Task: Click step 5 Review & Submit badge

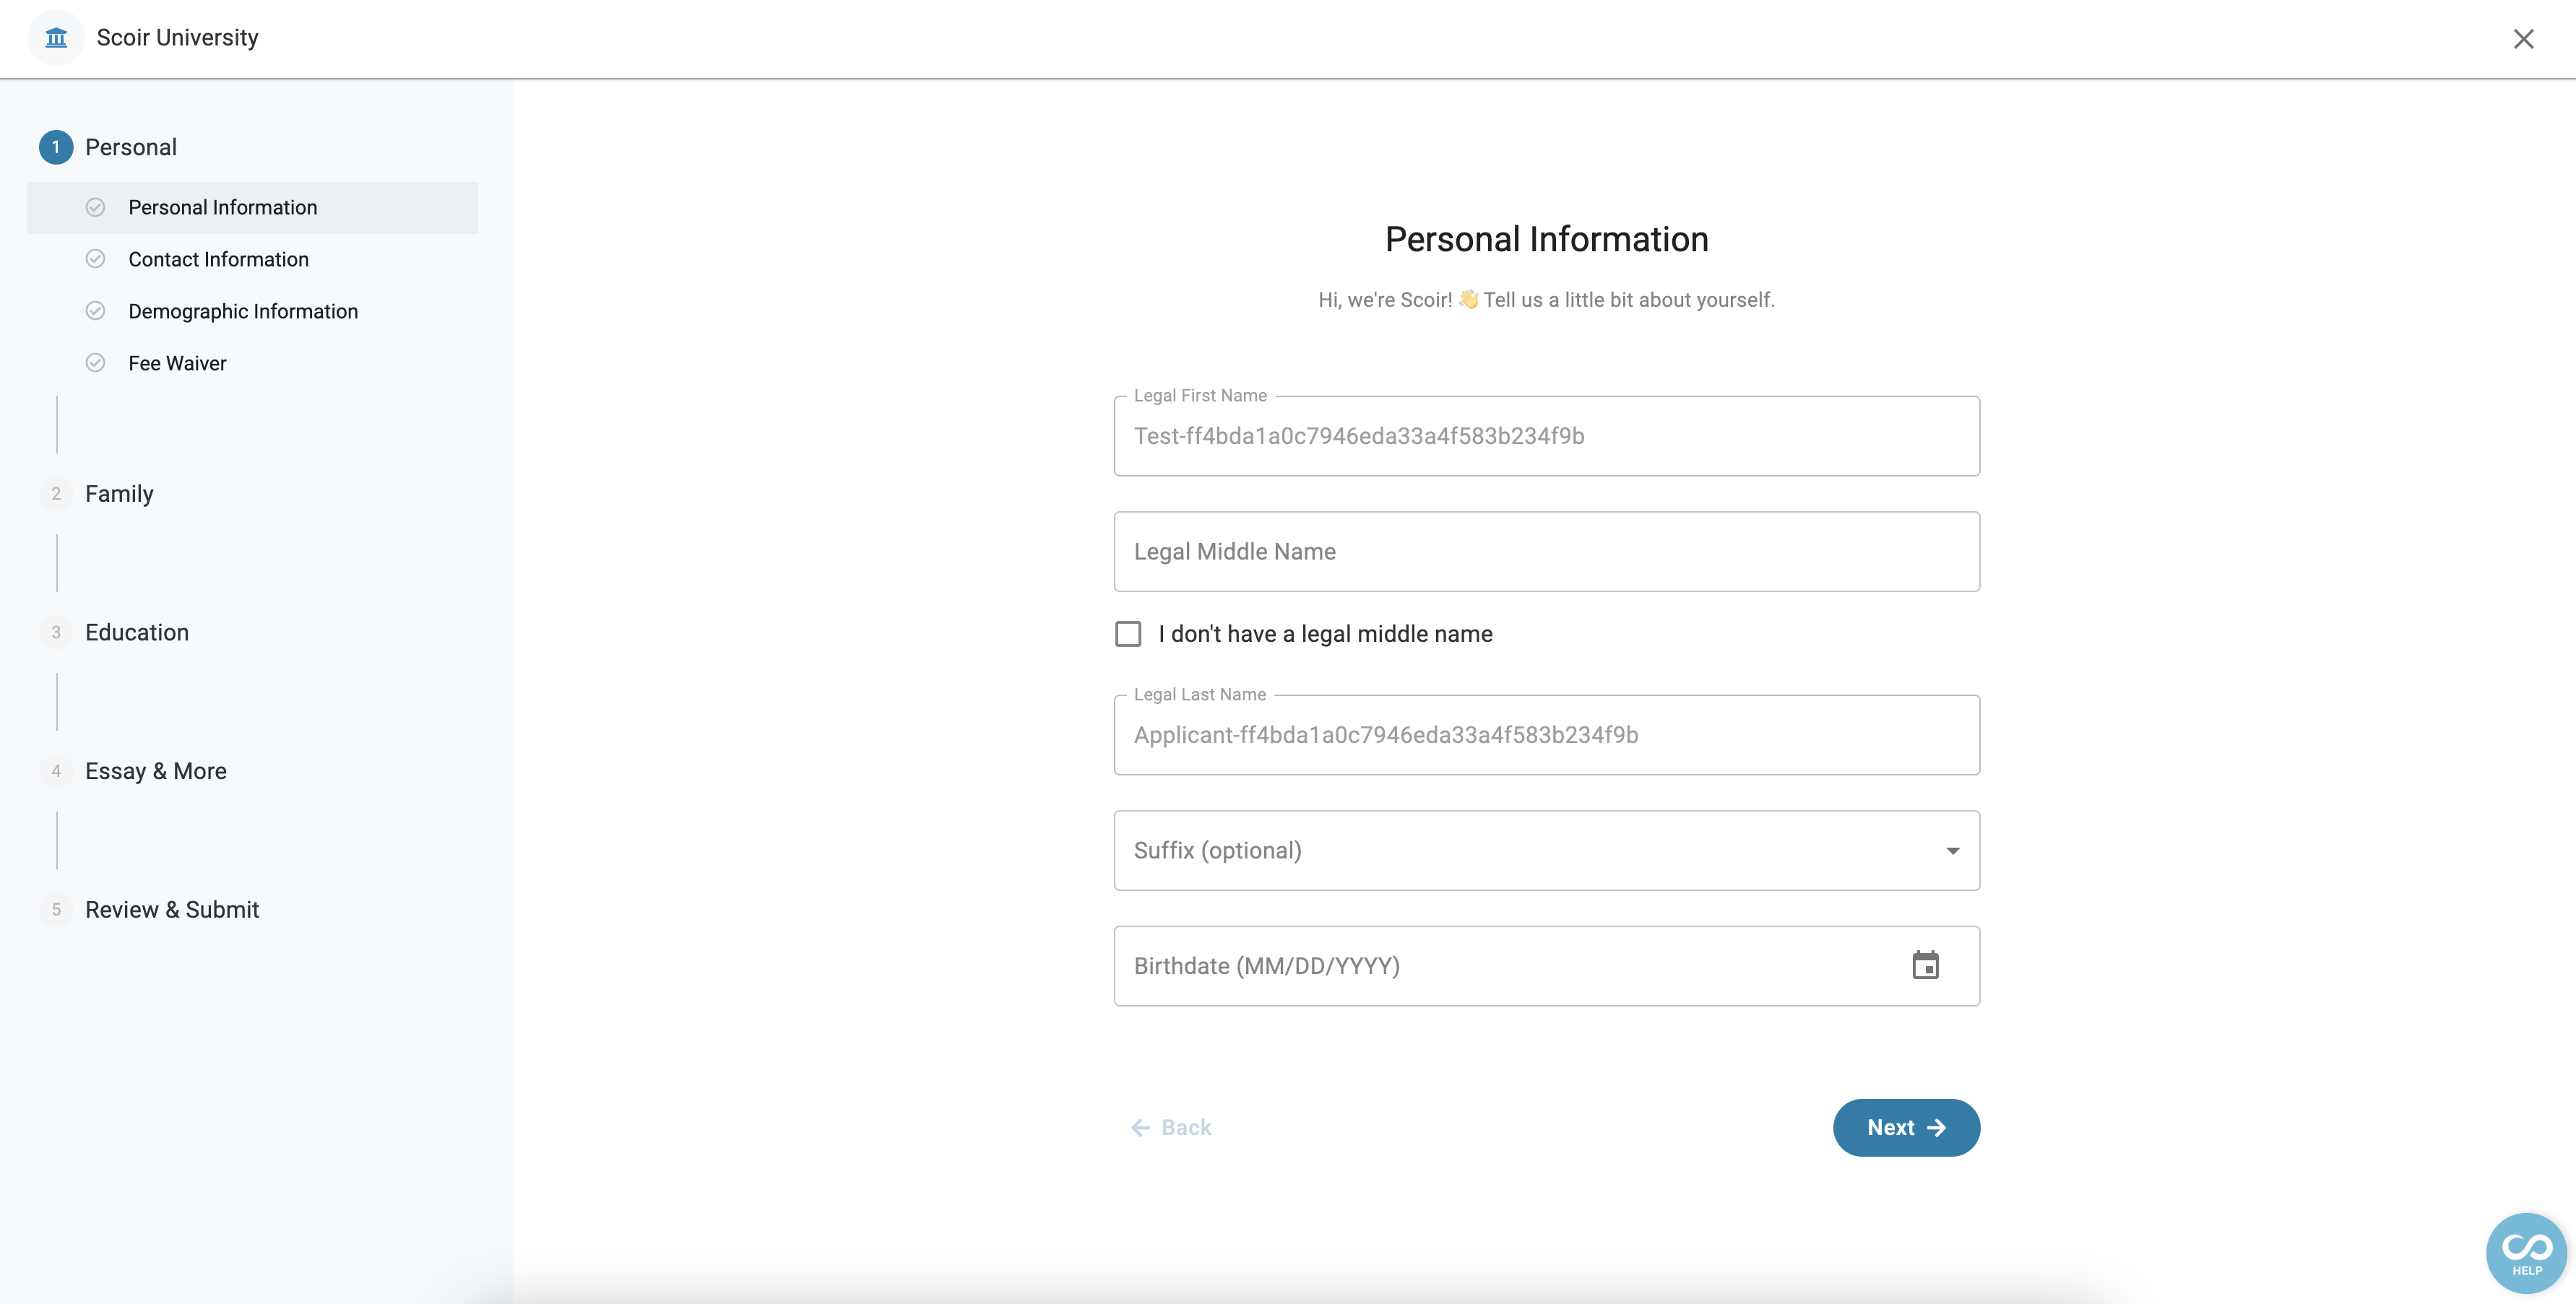Action: [x=56, y=909]
